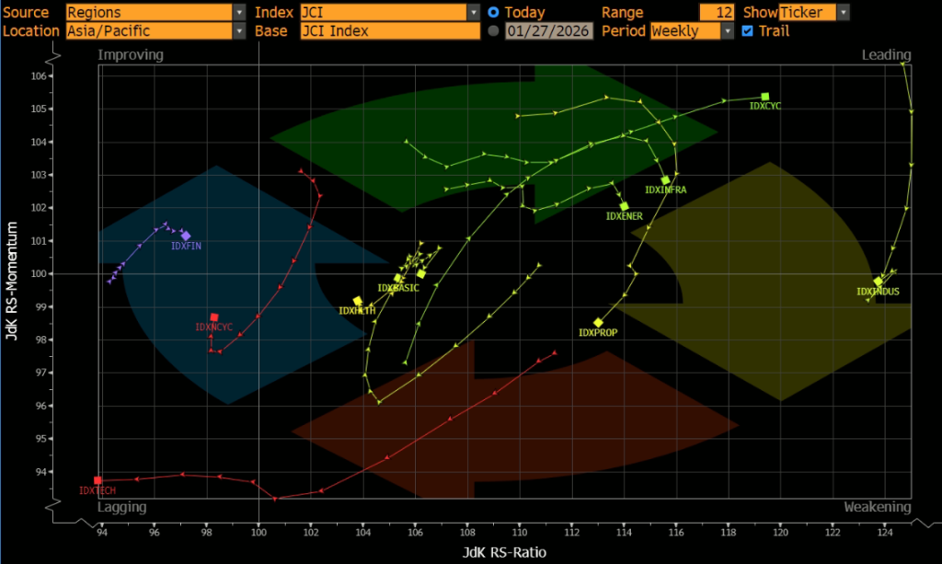This screenshot has height=564, width=942.
Task: Open the Period Weekly dropdown
Action: click(728, 30)
